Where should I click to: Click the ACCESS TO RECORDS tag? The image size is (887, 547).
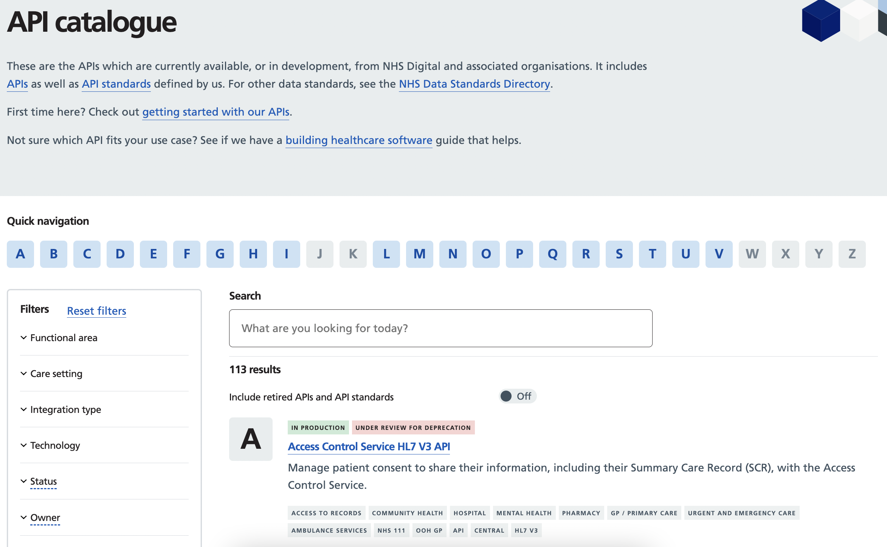click(326, 513)
